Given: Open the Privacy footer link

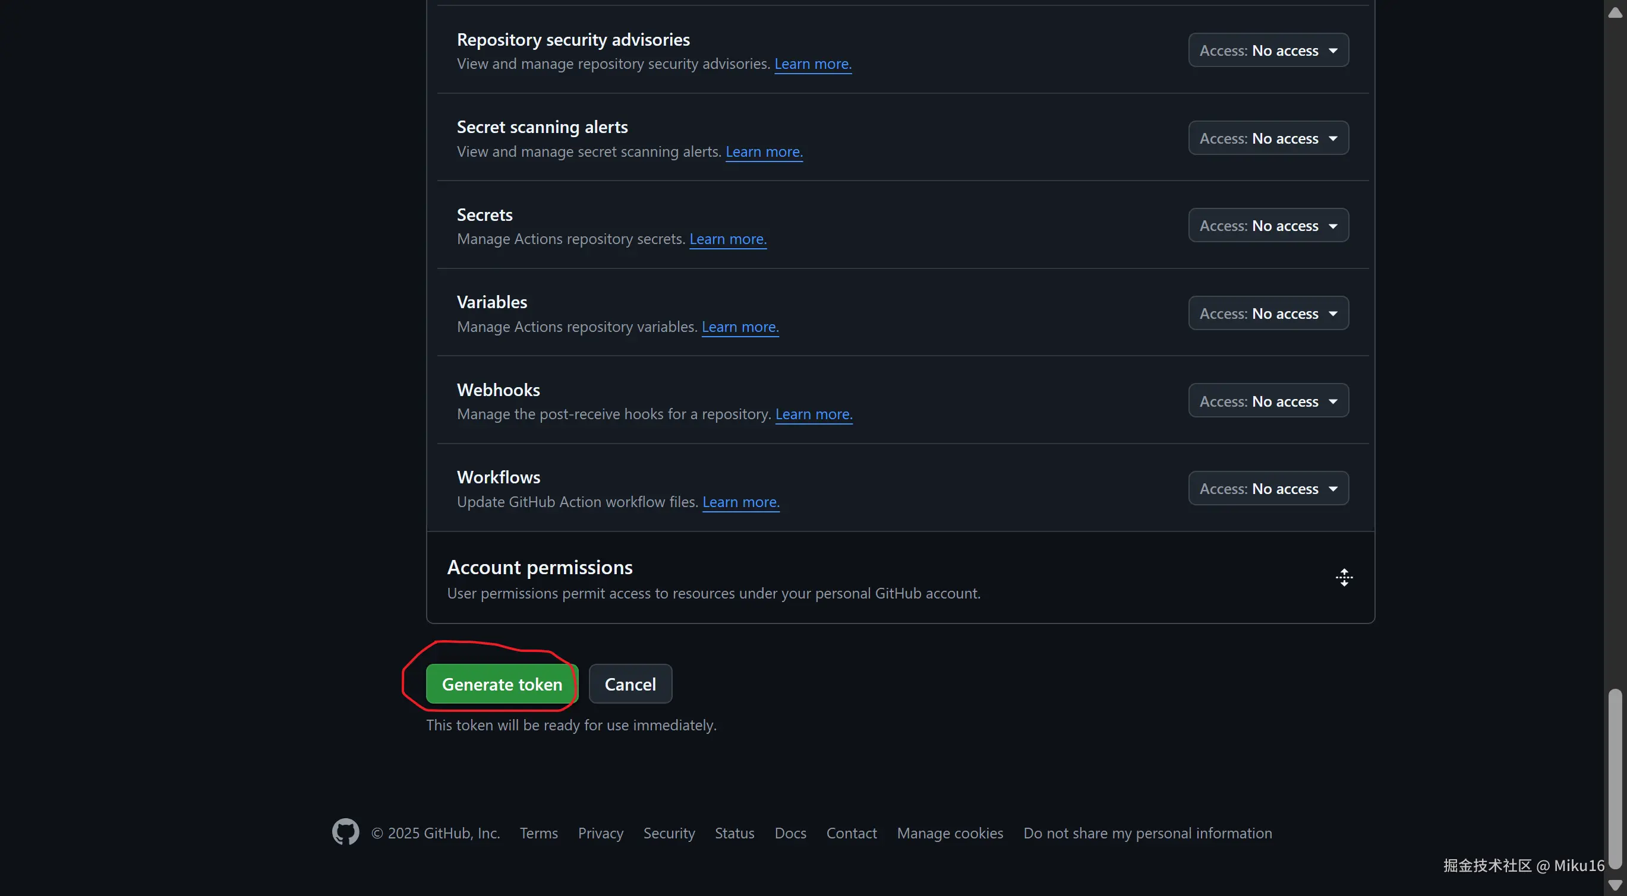Looking at the screenshot, I should pos(601,834).
